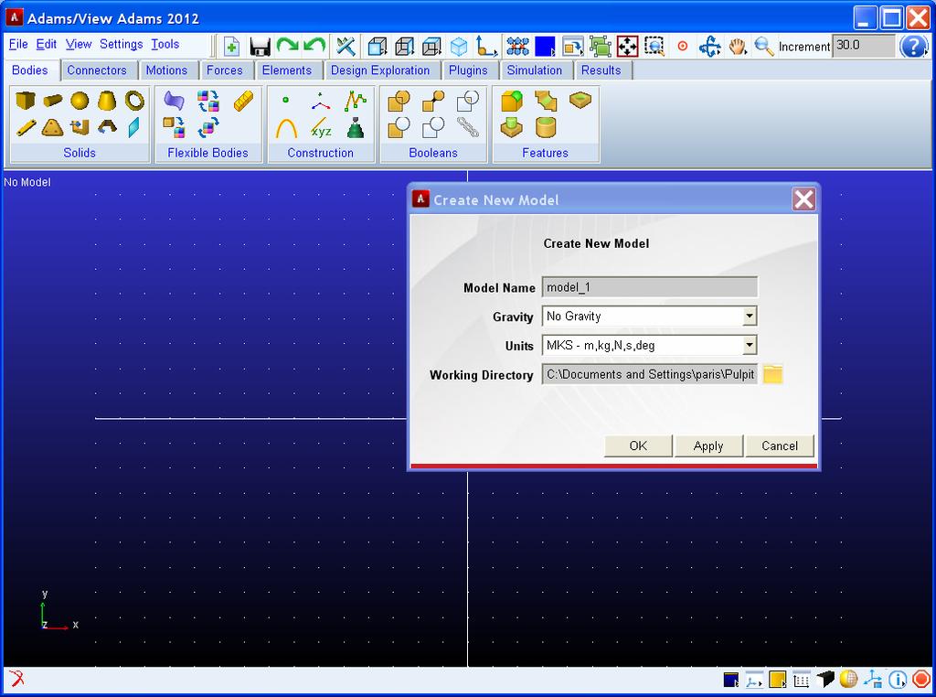
Task: Choose the Polyline construction tool
Action: click(x=356, y=101)
